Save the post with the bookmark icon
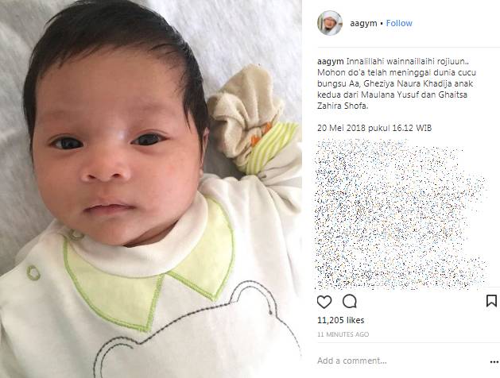The image size is (500, 378). point(491,301)
